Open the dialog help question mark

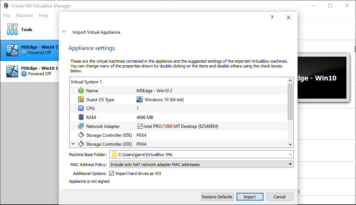(272, 17)
